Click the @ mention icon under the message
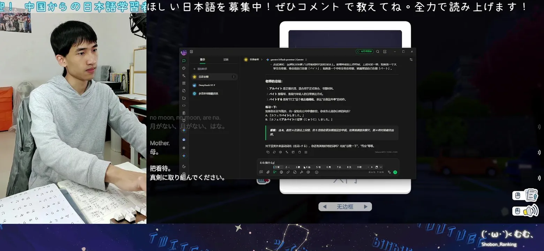The width and height of the screenshot is (544, 251). point(280,152)
